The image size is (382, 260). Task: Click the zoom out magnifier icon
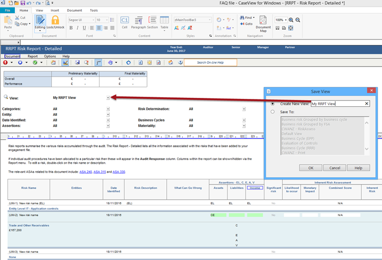(x=298, y=20)
